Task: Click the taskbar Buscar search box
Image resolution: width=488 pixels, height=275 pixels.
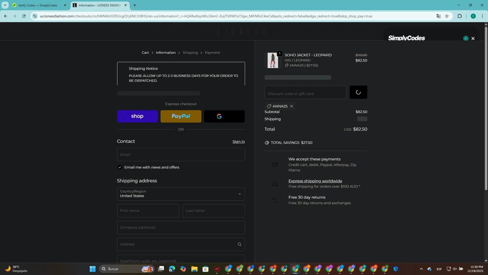Action: click(x=127, y=269)
